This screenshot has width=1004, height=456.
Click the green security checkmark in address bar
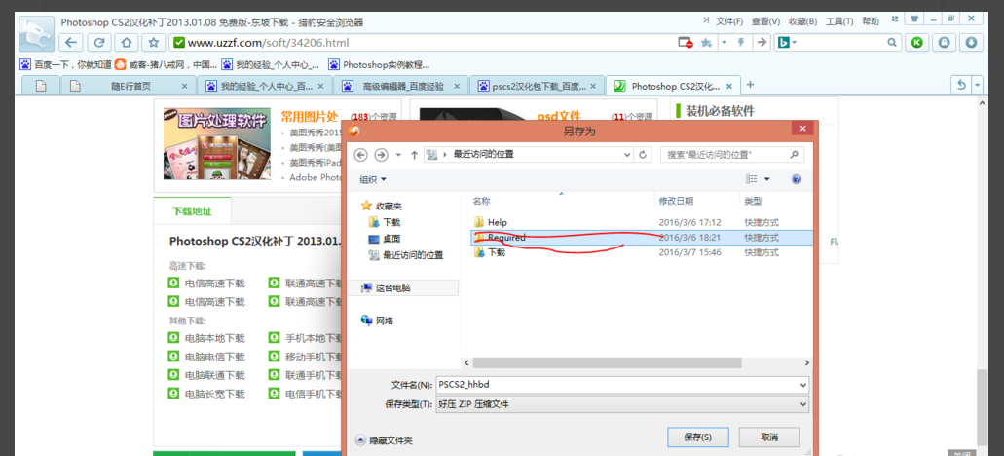point(179,43)
